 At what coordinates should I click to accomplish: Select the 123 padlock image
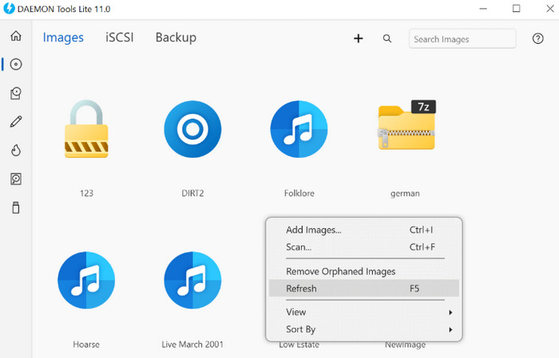[x=86, y=129]
